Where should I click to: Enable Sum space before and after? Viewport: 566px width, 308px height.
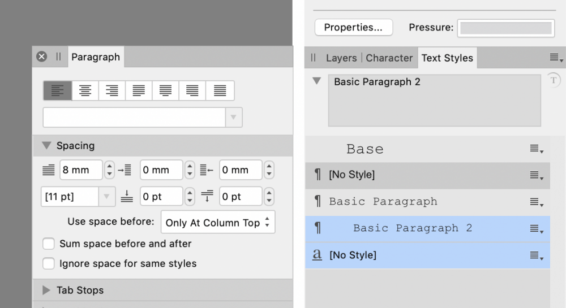(x=49, y=244)
